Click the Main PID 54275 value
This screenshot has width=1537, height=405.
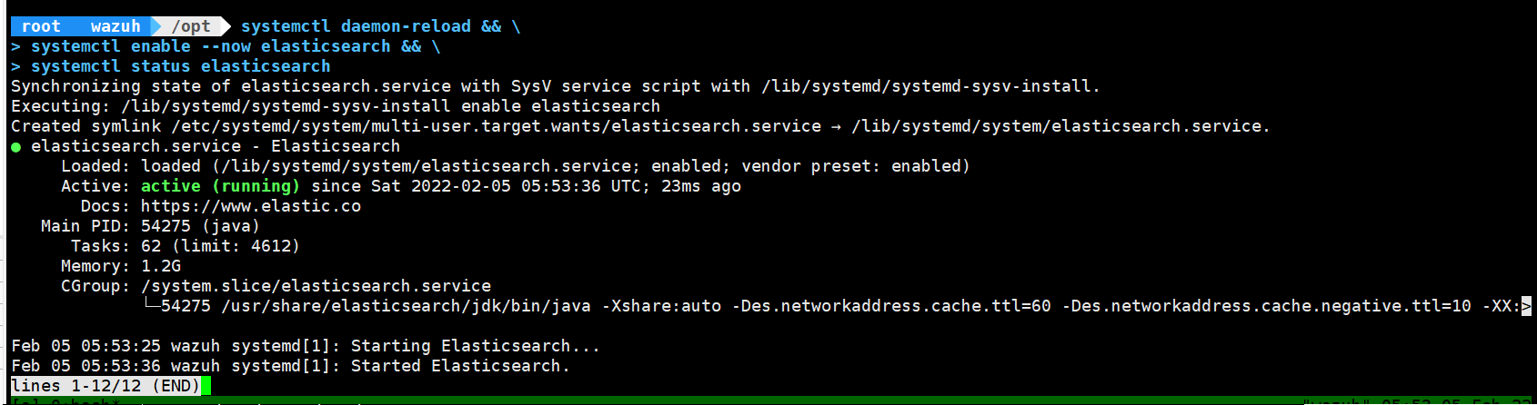(166, 226)
